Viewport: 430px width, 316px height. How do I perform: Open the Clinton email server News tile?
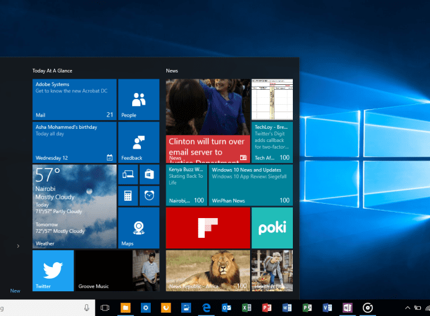(208, 121)
